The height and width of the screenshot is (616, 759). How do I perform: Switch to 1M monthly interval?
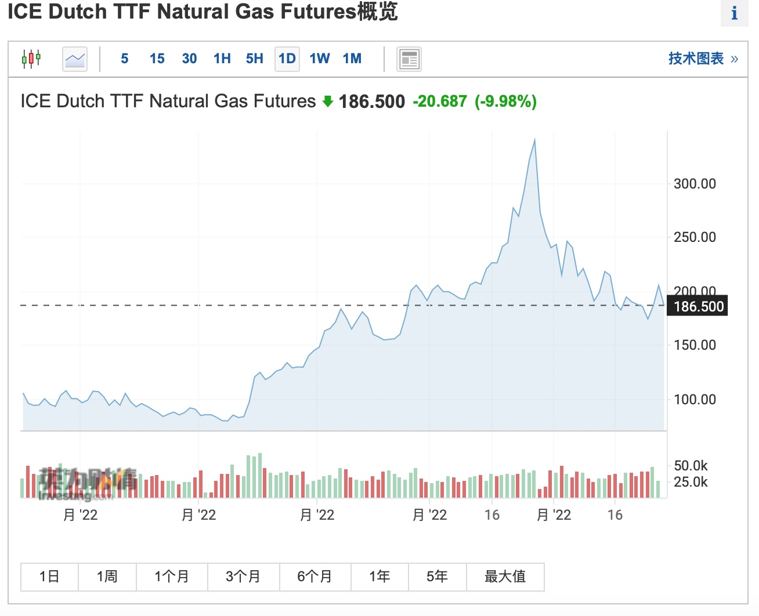(352, 59)
